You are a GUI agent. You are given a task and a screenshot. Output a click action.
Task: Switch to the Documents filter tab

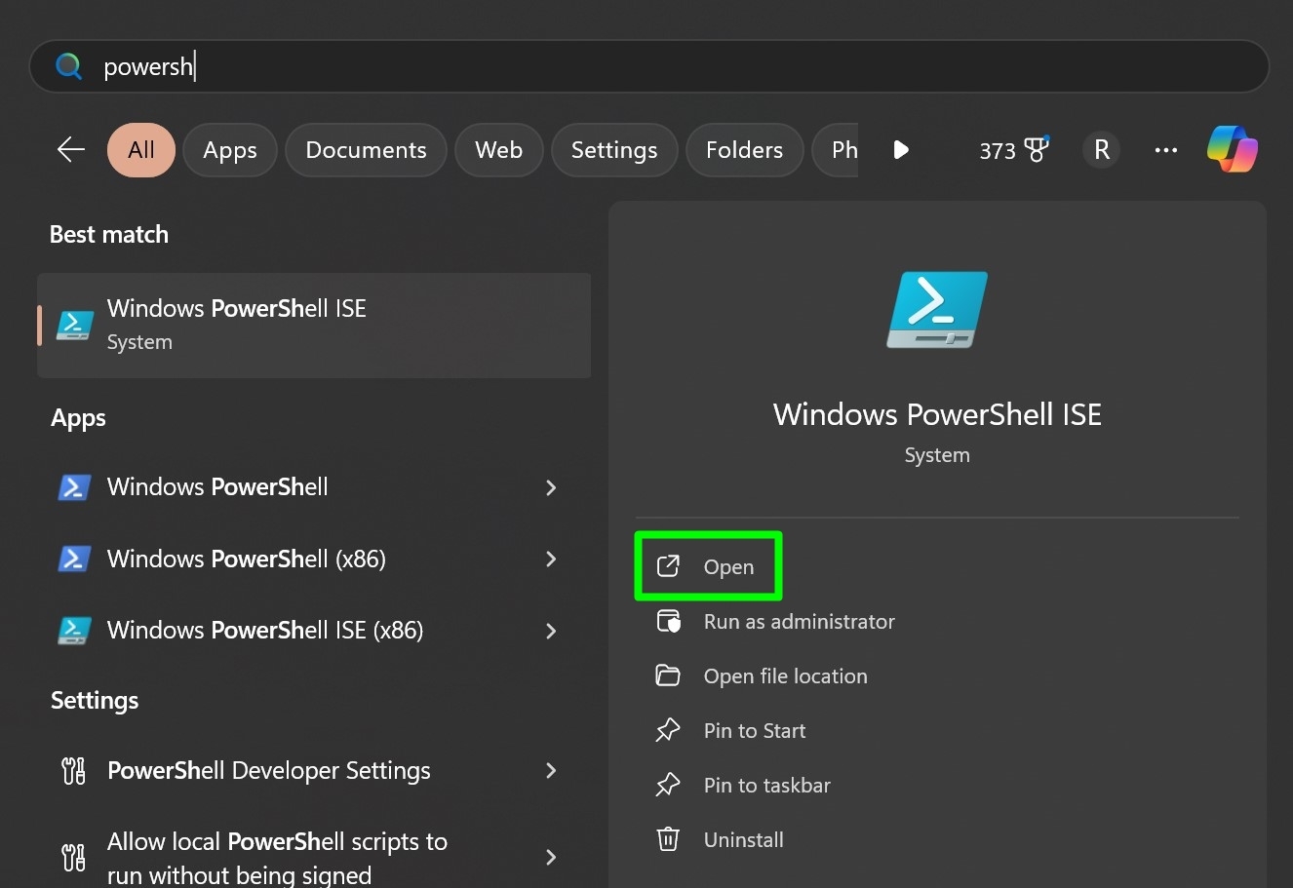(x=366, y=150)
